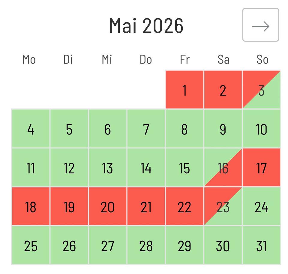Choose partially booked day 3
This screenshot has width=288, height=274.
click(262, 90)
